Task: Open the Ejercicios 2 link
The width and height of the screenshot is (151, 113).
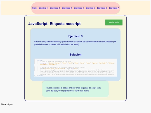Action: 55,8
